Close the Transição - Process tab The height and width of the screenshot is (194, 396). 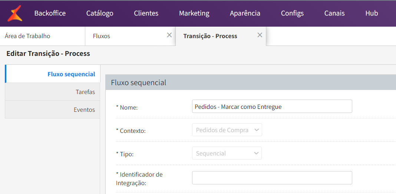[260, 35]
